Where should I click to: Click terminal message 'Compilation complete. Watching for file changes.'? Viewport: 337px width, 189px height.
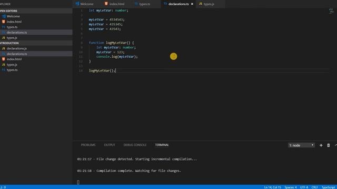tap(138, 171)
